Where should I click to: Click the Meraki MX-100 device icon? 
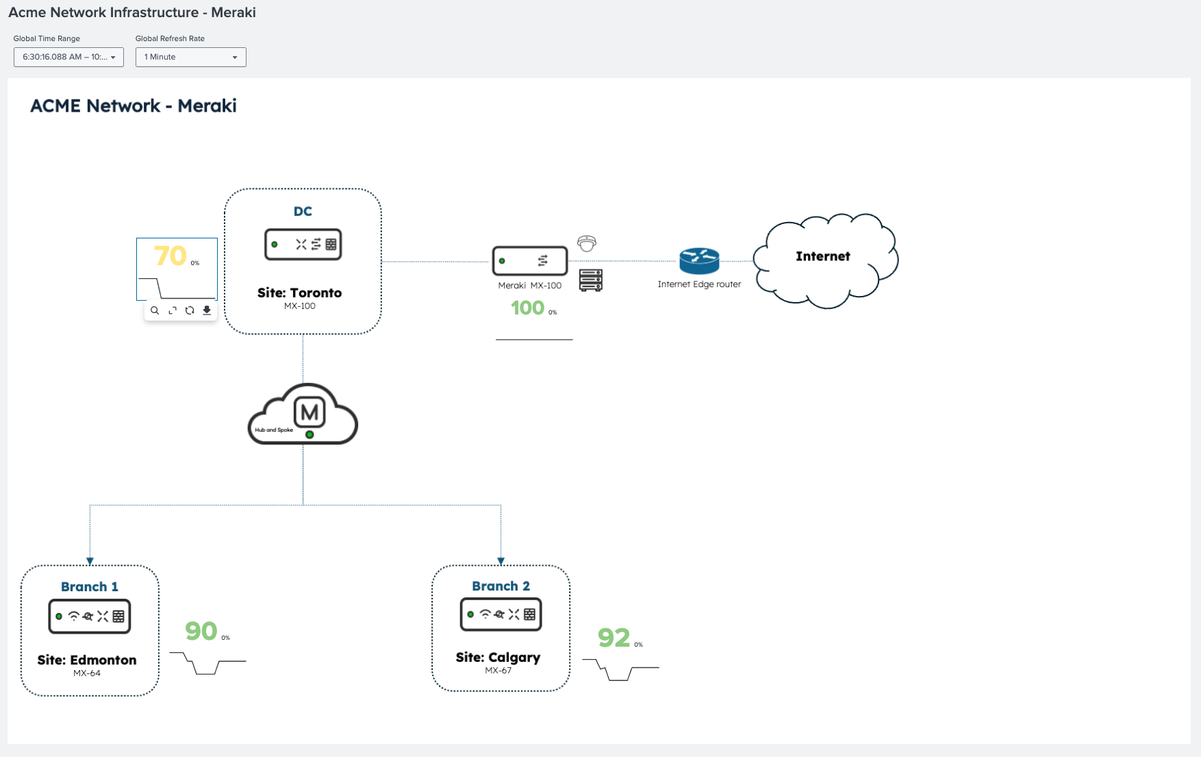click(530, 260)
